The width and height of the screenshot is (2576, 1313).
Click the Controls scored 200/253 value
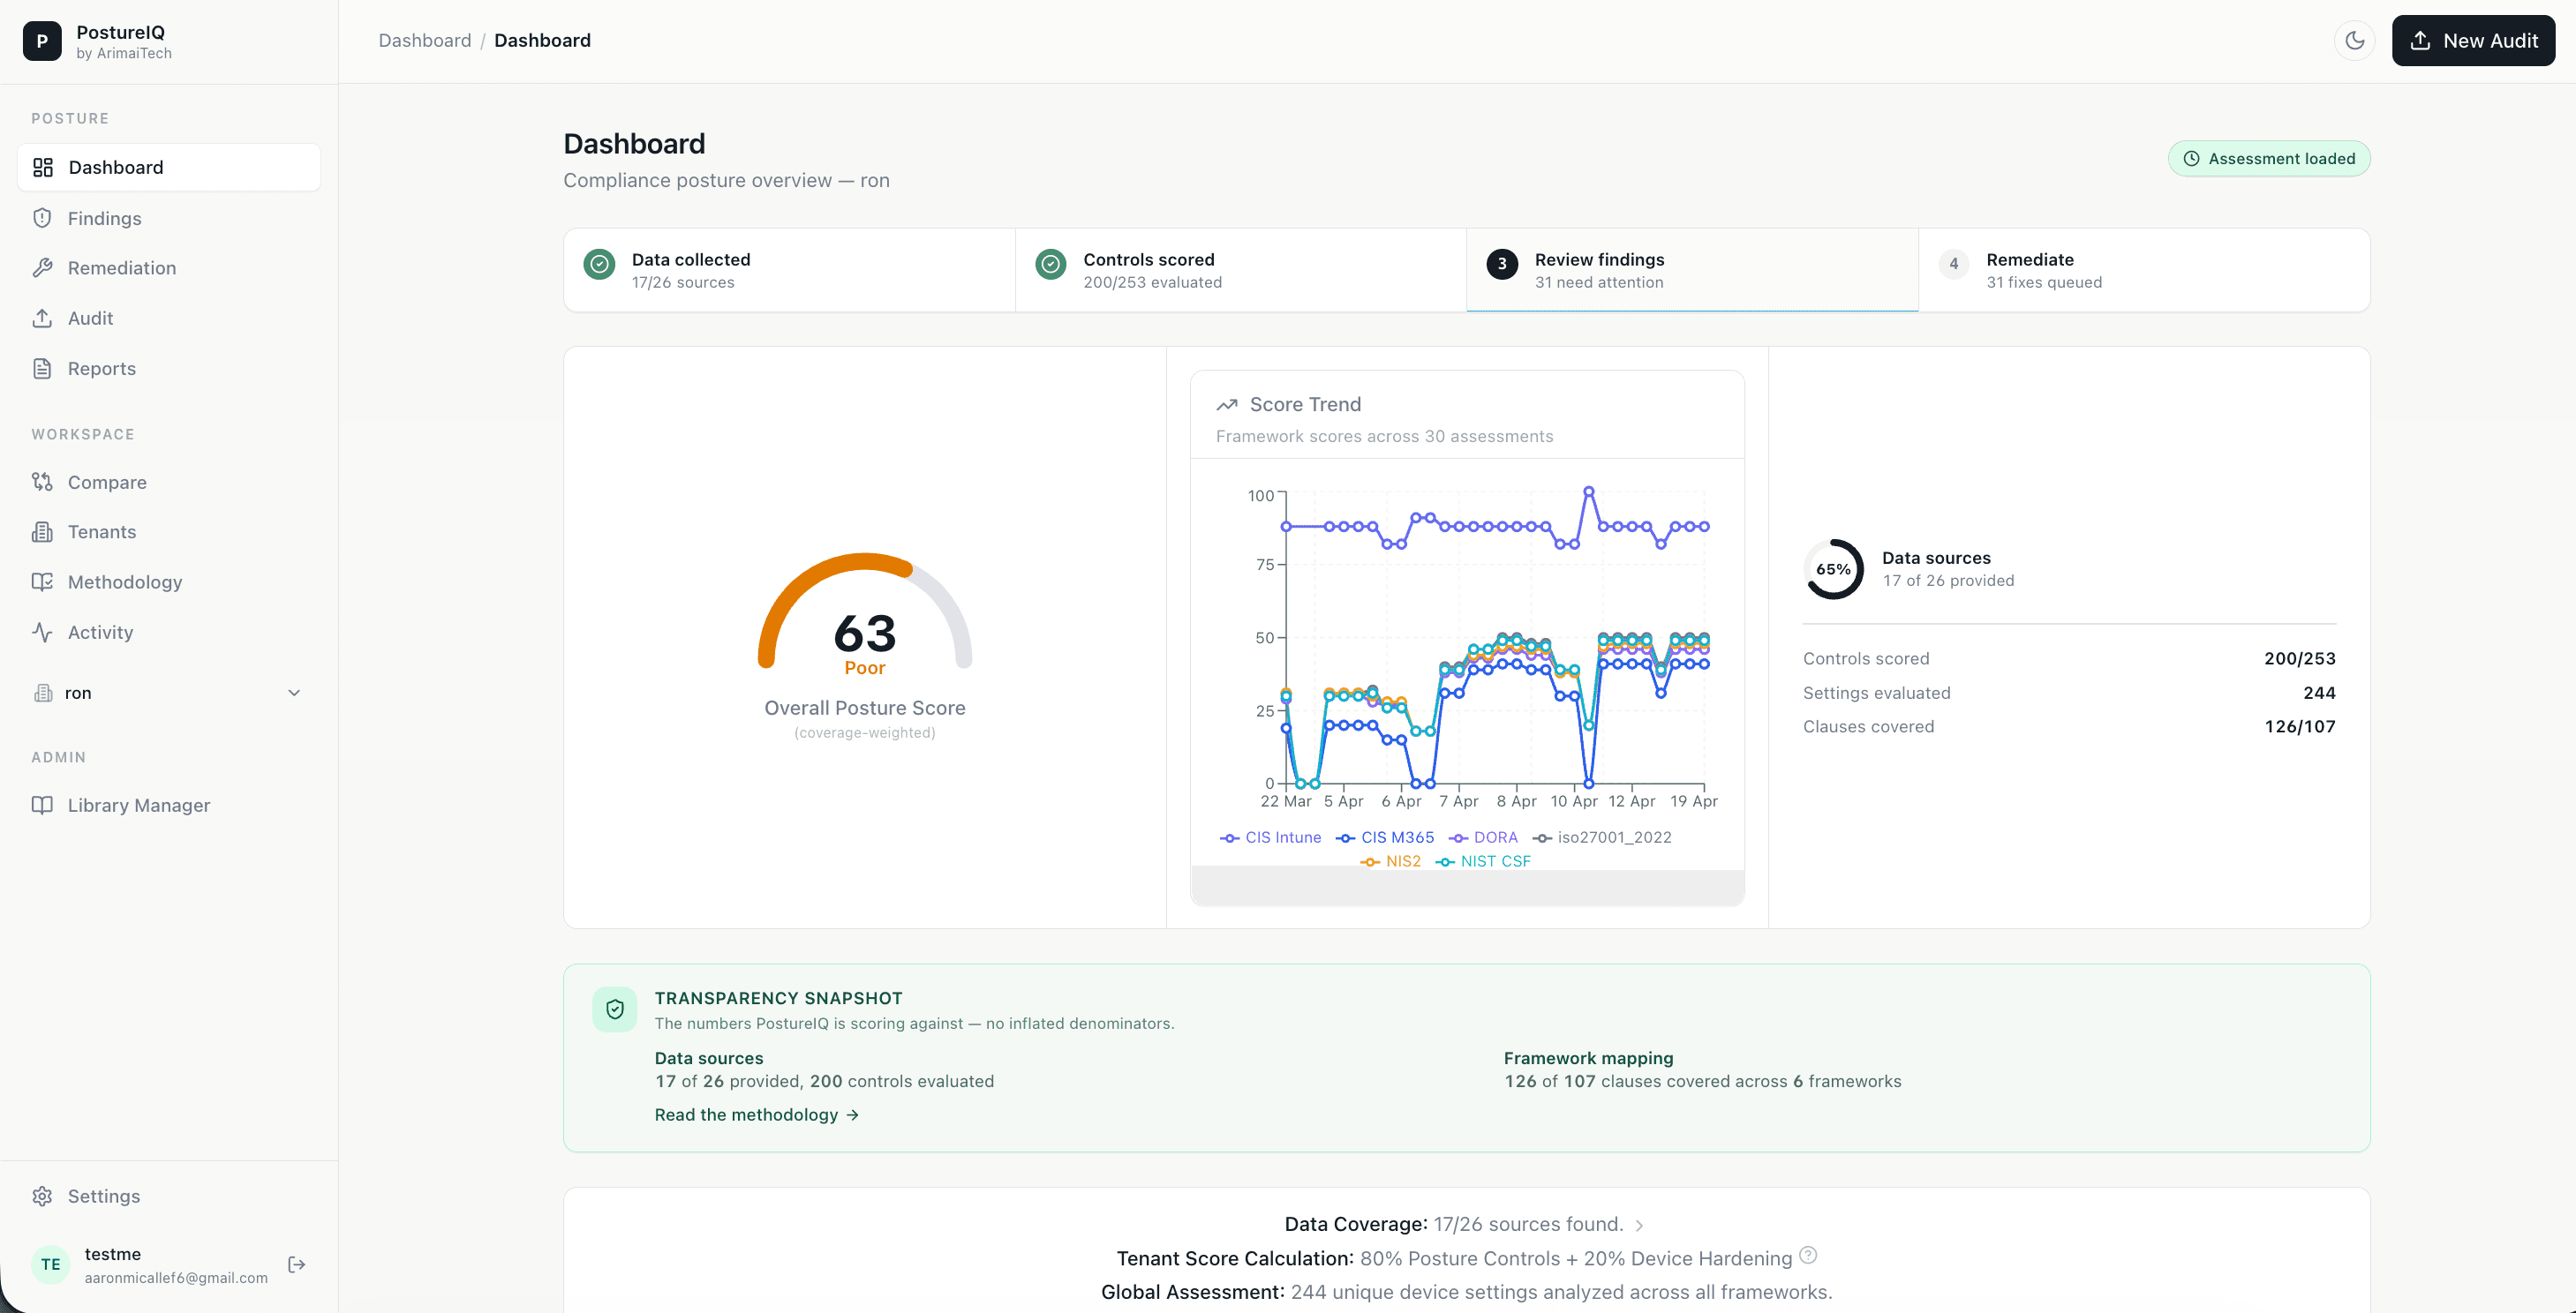click(2300, 658)
